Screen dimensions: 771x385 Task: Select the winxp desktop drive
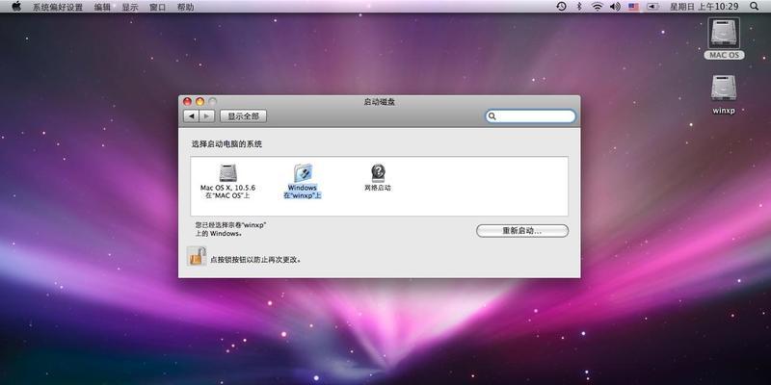(724, 94)
